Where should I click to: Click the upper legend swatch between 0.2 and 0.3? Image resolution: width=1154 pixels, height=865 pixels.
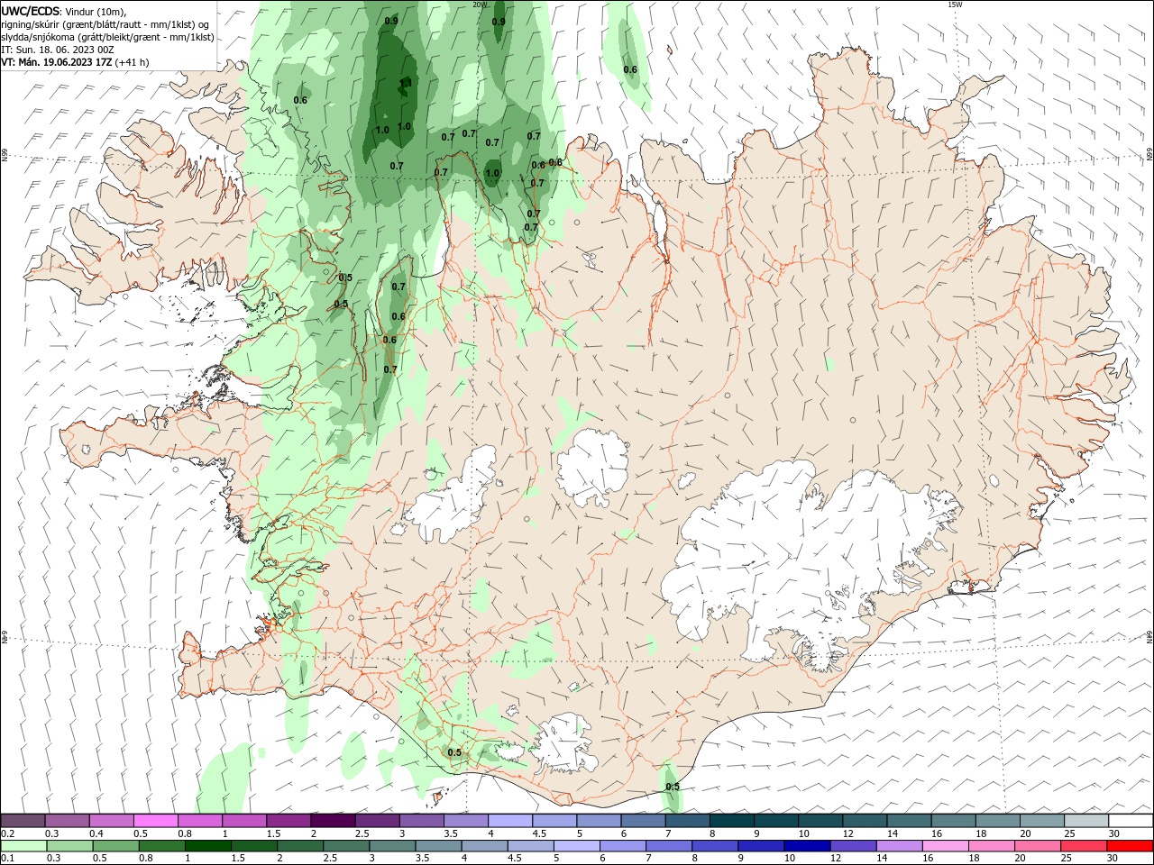point(23,820)
